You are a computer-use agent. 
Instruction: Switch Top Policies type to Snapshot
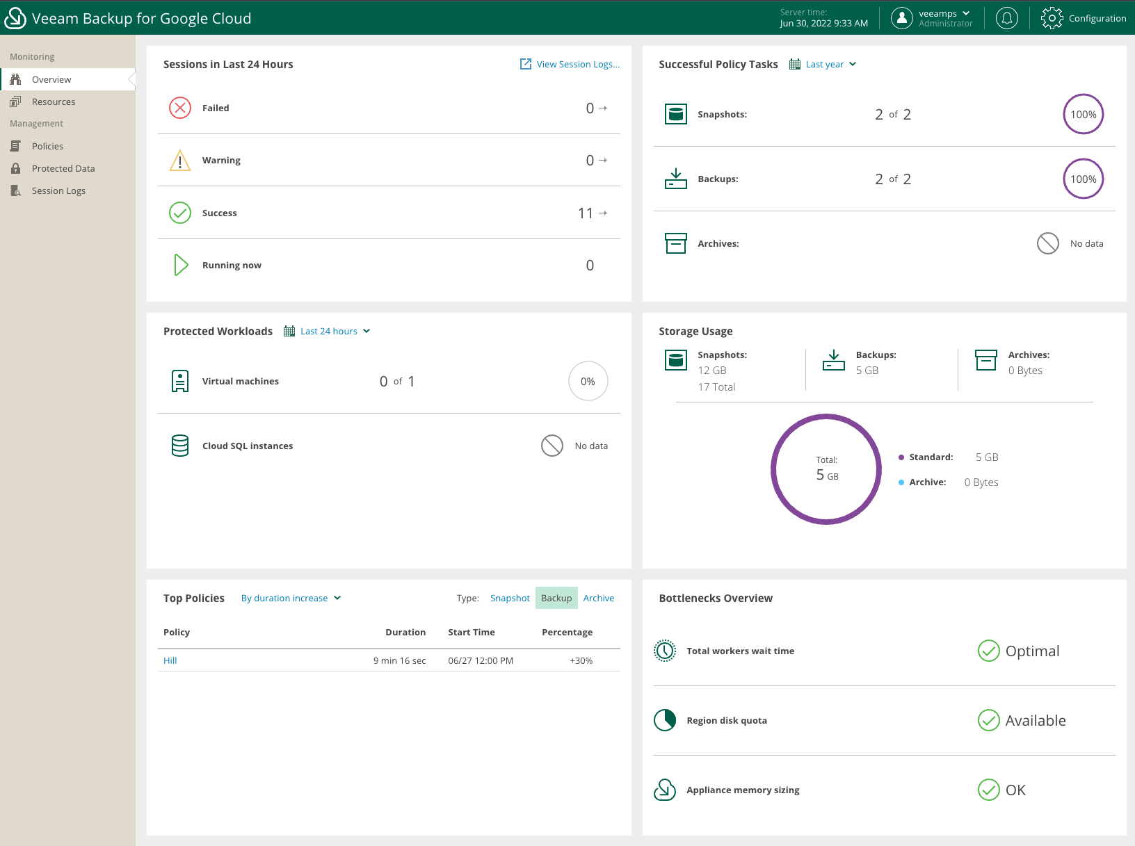pyautogui.click(x=510, y=598)
